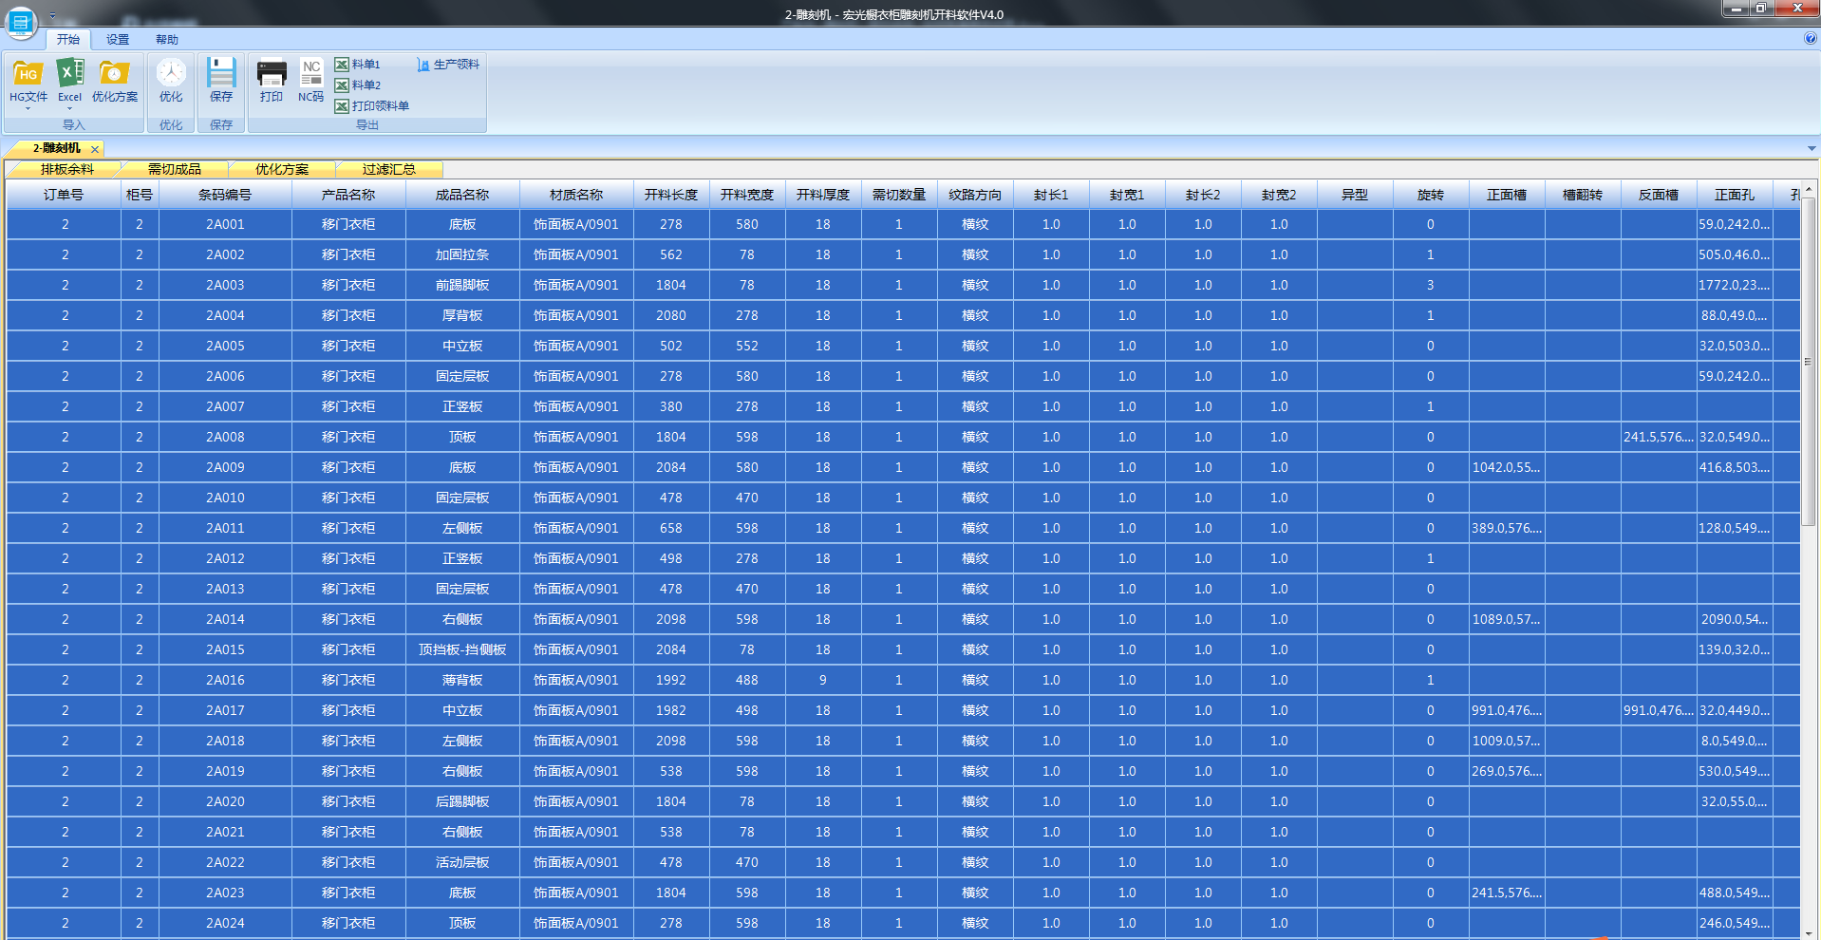The width and height of the screenshot is (1821, 940).
Task: Activate the 2-雕刻机 document tab
Action: coord(56,148)
